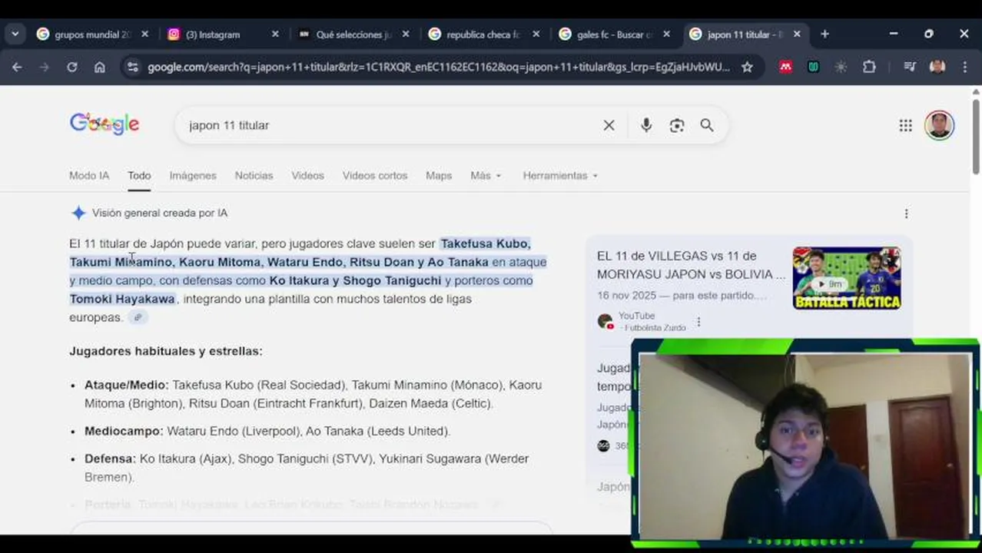The image size is (982, 553).
Task: Open the browser home page
Action: 100,67
